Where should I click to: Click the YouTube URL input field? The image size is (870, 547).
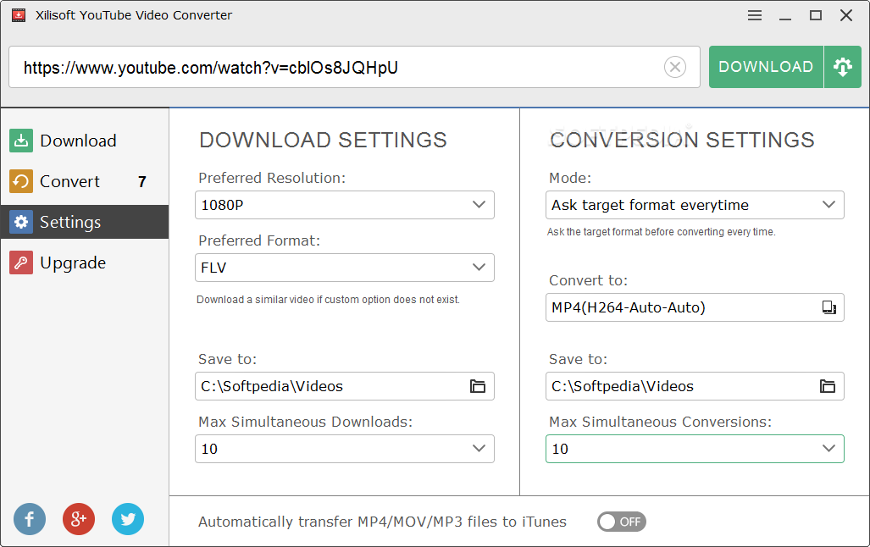(x=354, y=67)
